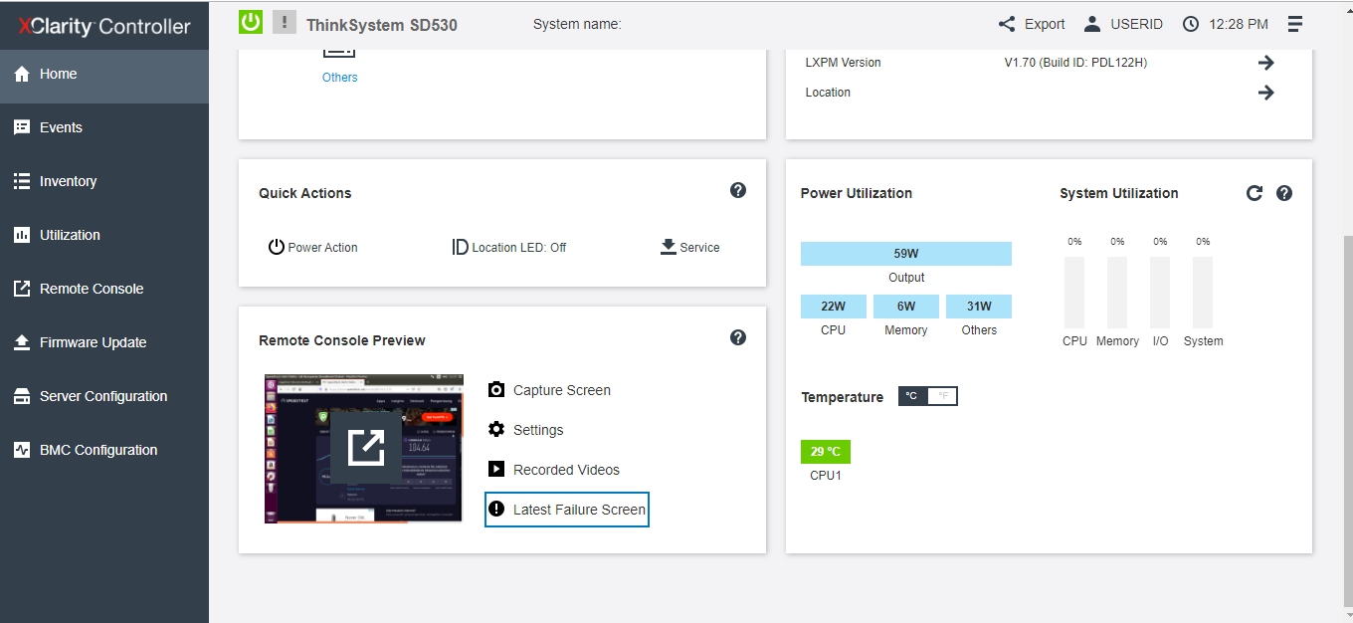The image size is (1353, 623).
Task: Switch temperature display to Fahrenheit
Action: [941, 395]
